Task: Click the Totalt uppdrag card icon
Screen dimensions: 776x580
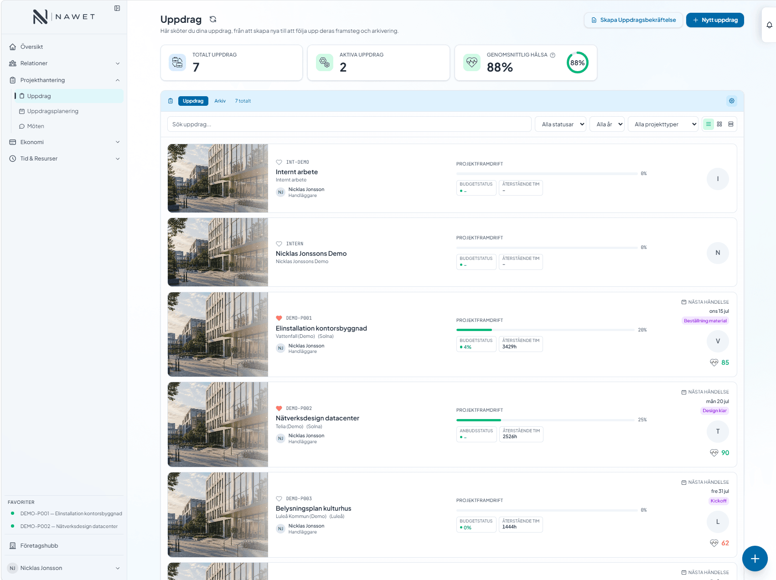Action: [177, 62]
